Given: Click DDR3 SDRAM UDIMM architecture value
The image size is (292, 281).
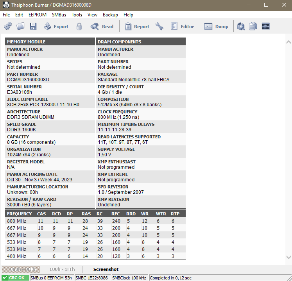Looking at the screenshot, I should tap(31, 117).
